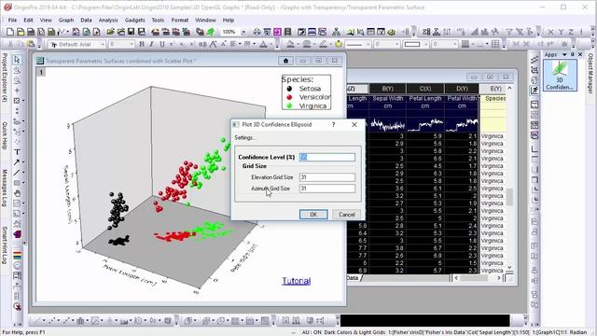Click the Azimuth Grid Size field
Image resolution: width=597 pixels, height=336 pixels.
[327, 189]
